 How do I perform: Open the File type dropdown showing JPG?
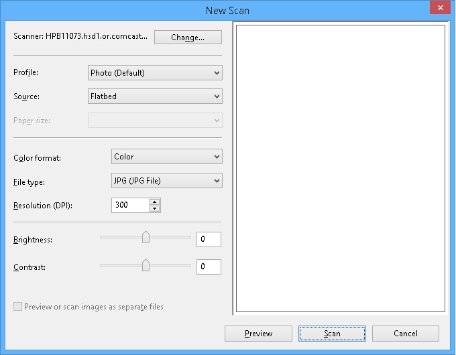click(x=166, y=181)
